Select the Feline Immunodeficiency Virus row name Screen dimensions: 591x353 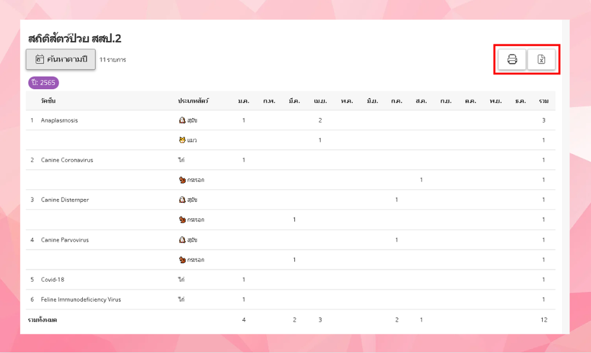[x=81, y=300]
